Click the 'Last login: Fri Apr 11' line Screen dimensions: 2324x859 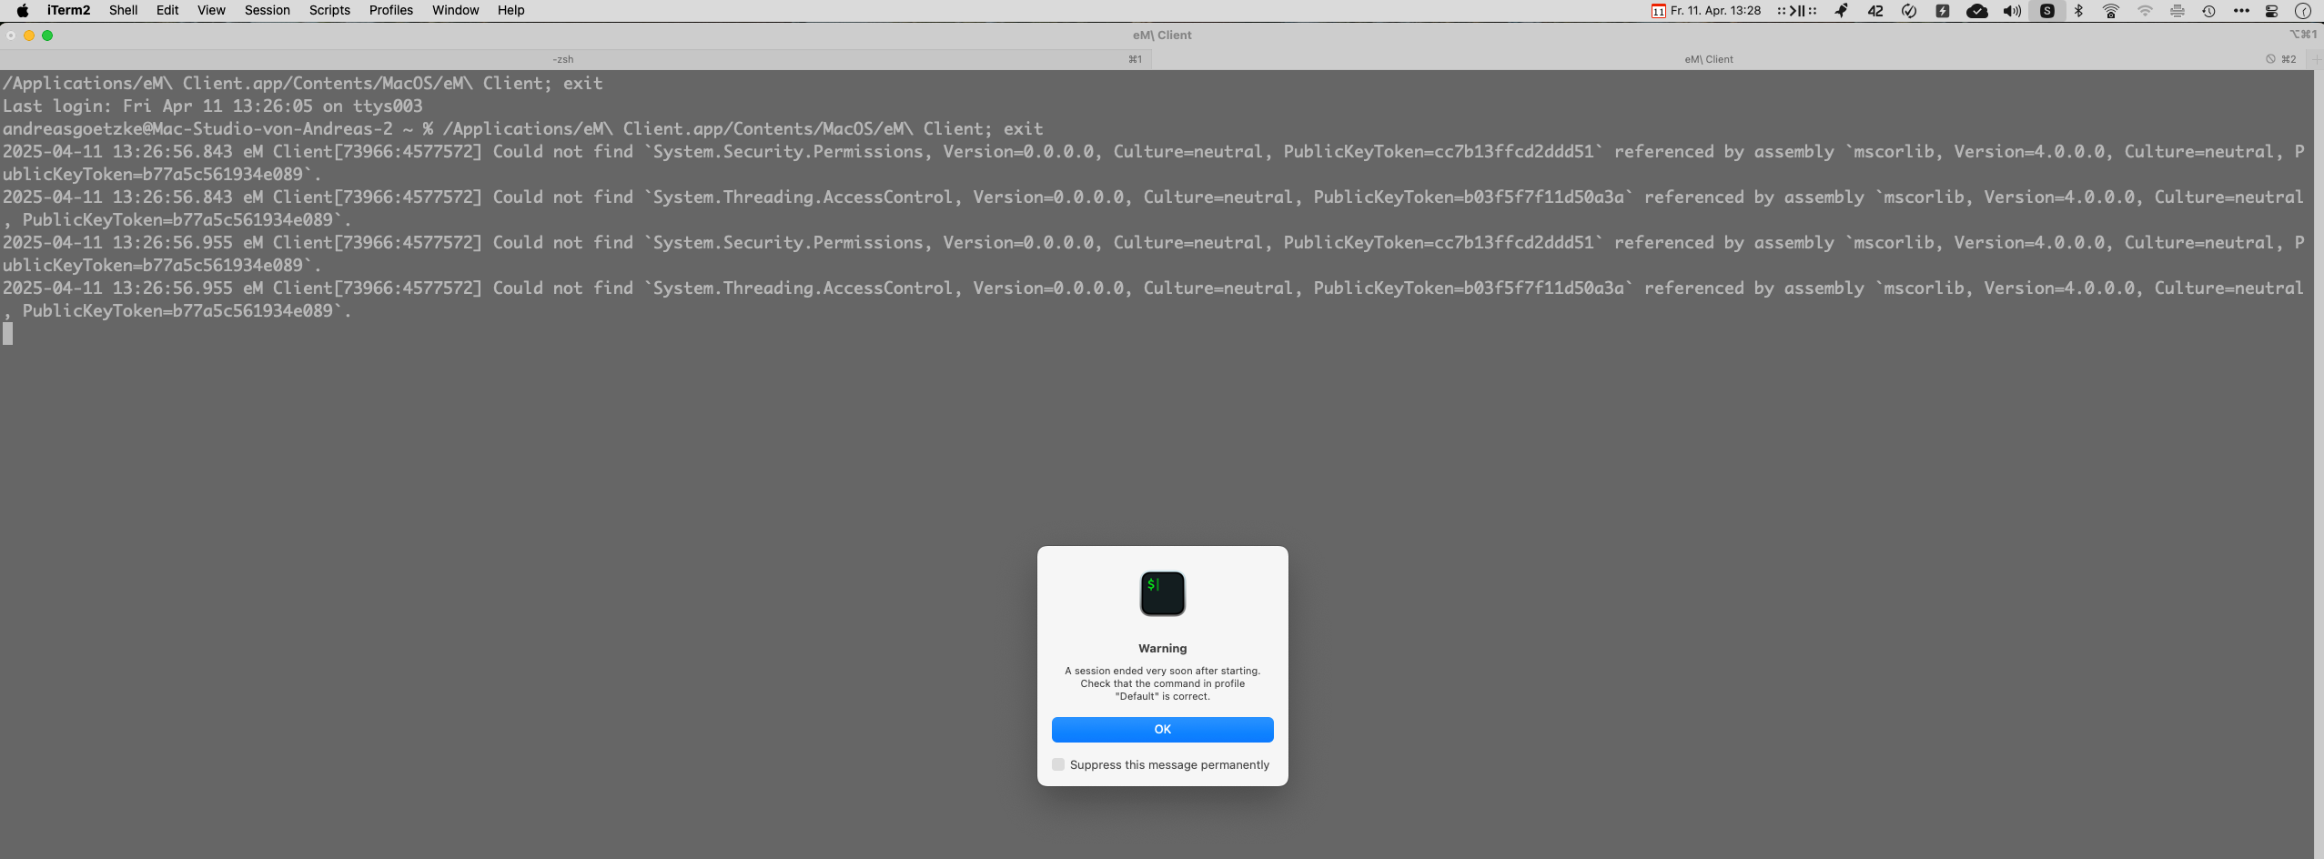(212, 106)
